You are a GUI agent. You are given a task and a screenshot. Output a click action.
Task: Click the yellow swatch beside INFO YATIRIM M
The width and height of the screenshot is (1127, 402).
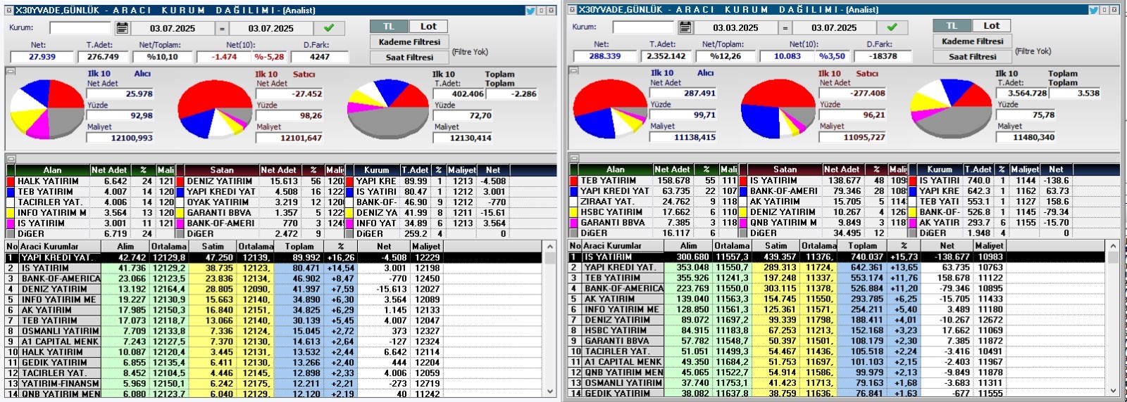tap(11, 213)
